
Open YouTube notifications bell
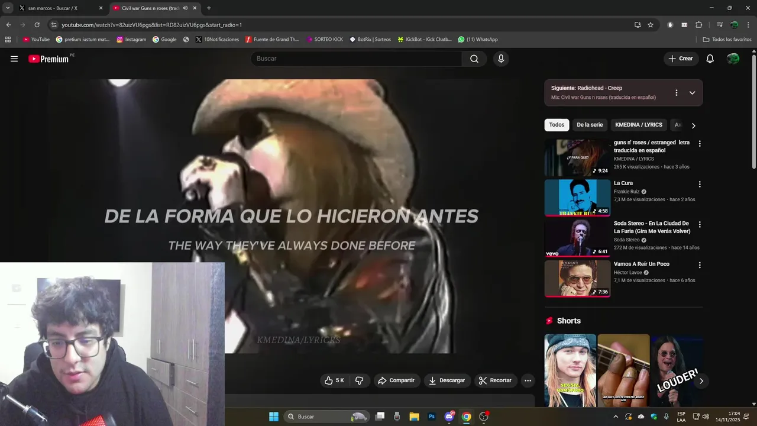(710, 59)
